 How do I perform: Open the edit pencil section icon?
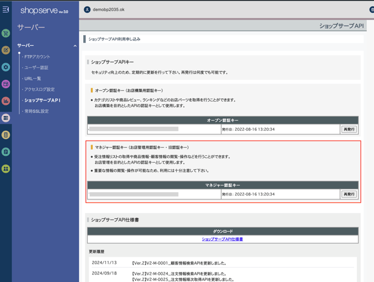(6, 50)
